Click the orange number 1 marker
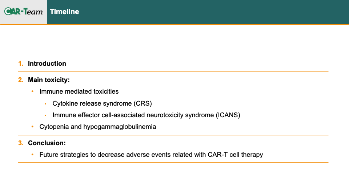 pyautogui.click(x=21, y=64)
